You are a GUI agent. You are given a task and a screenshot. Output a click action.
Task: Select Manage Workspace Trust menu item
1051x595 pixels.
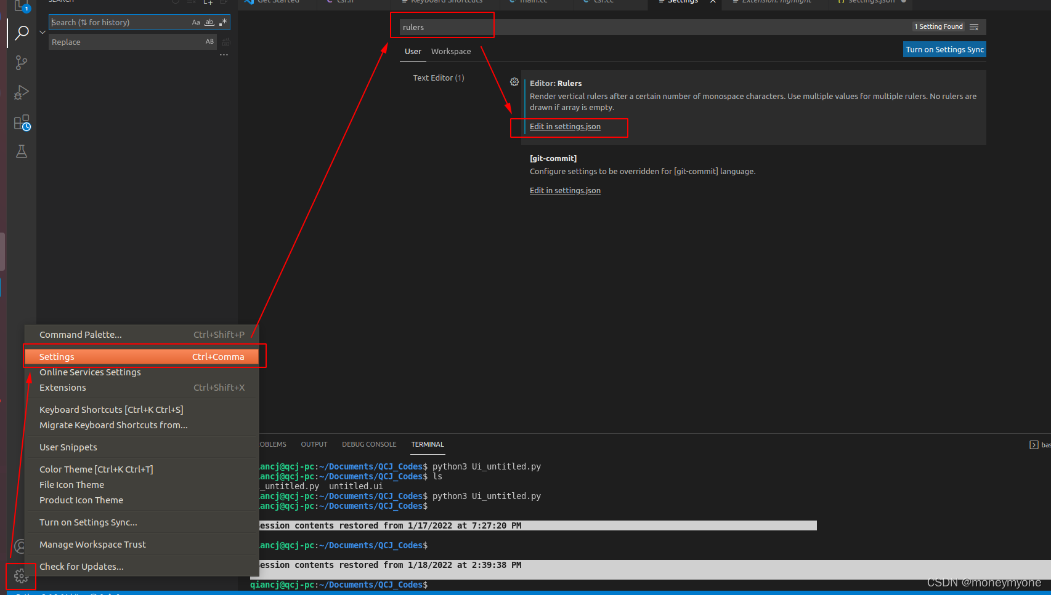coord(142,545)
